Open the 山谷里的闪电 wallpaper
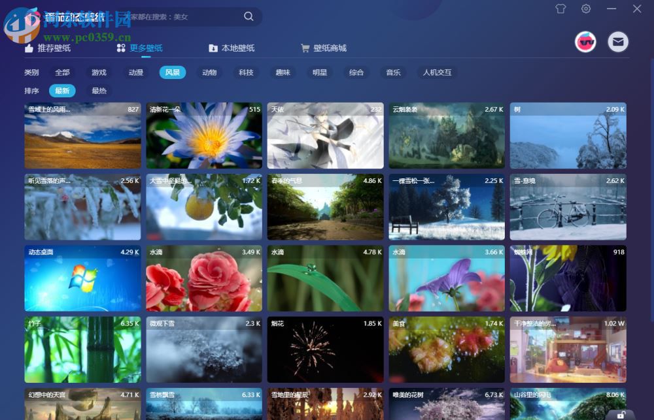Image resolution: width=654 pixels, height=420 pixels. click(x=568, y=404)
